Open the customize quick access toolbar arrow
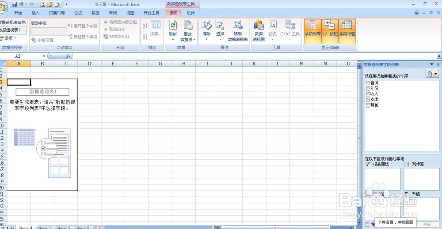442x229 pixels. 67,4
